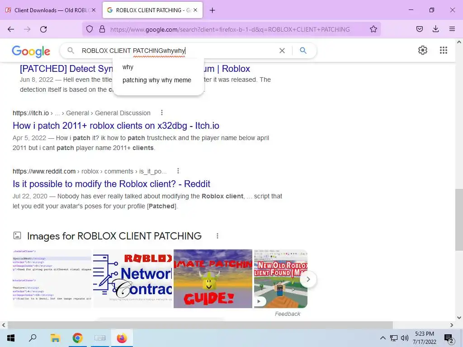Bookmark this page with the star

click(x=373, y=29)
